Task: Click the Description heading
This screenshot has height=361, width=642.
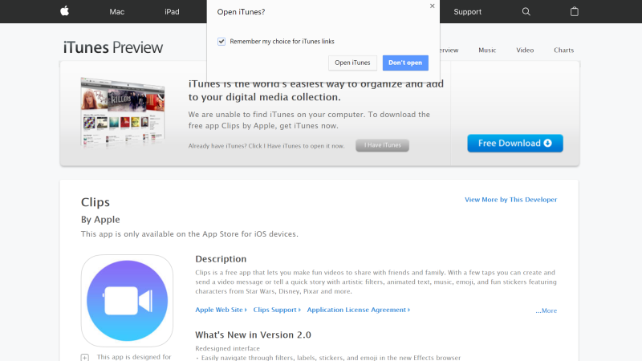Action: coord(221,259)
